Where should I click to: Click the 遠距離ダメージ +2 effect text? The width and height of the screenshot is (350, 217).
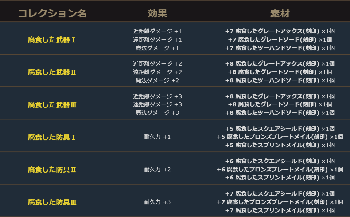157,72
